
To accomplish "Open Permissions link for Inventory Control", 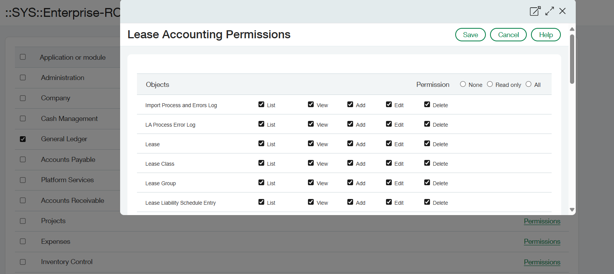I will [542, 262].
